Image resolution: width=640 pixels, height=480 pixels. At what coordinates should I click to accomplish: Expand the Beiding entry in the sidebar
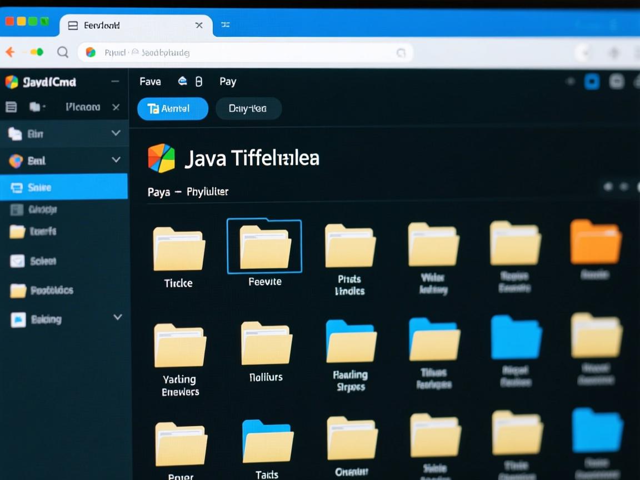click(117, 317)
